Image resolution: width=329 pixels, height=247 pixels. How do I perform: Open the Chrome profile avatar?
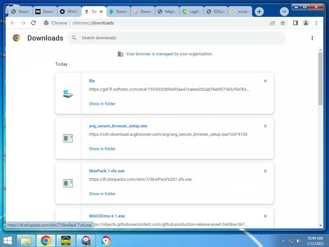[306, 23]
